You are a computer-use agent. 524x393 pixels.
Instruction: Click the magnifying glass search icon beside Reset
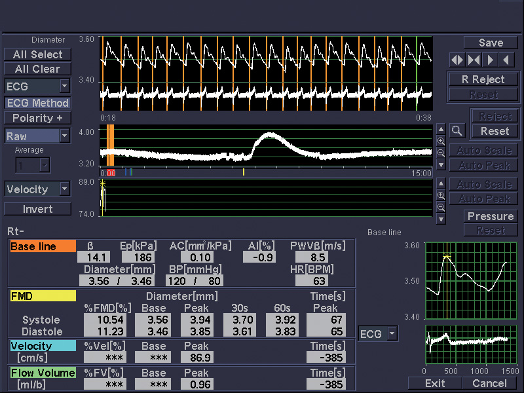457,131
